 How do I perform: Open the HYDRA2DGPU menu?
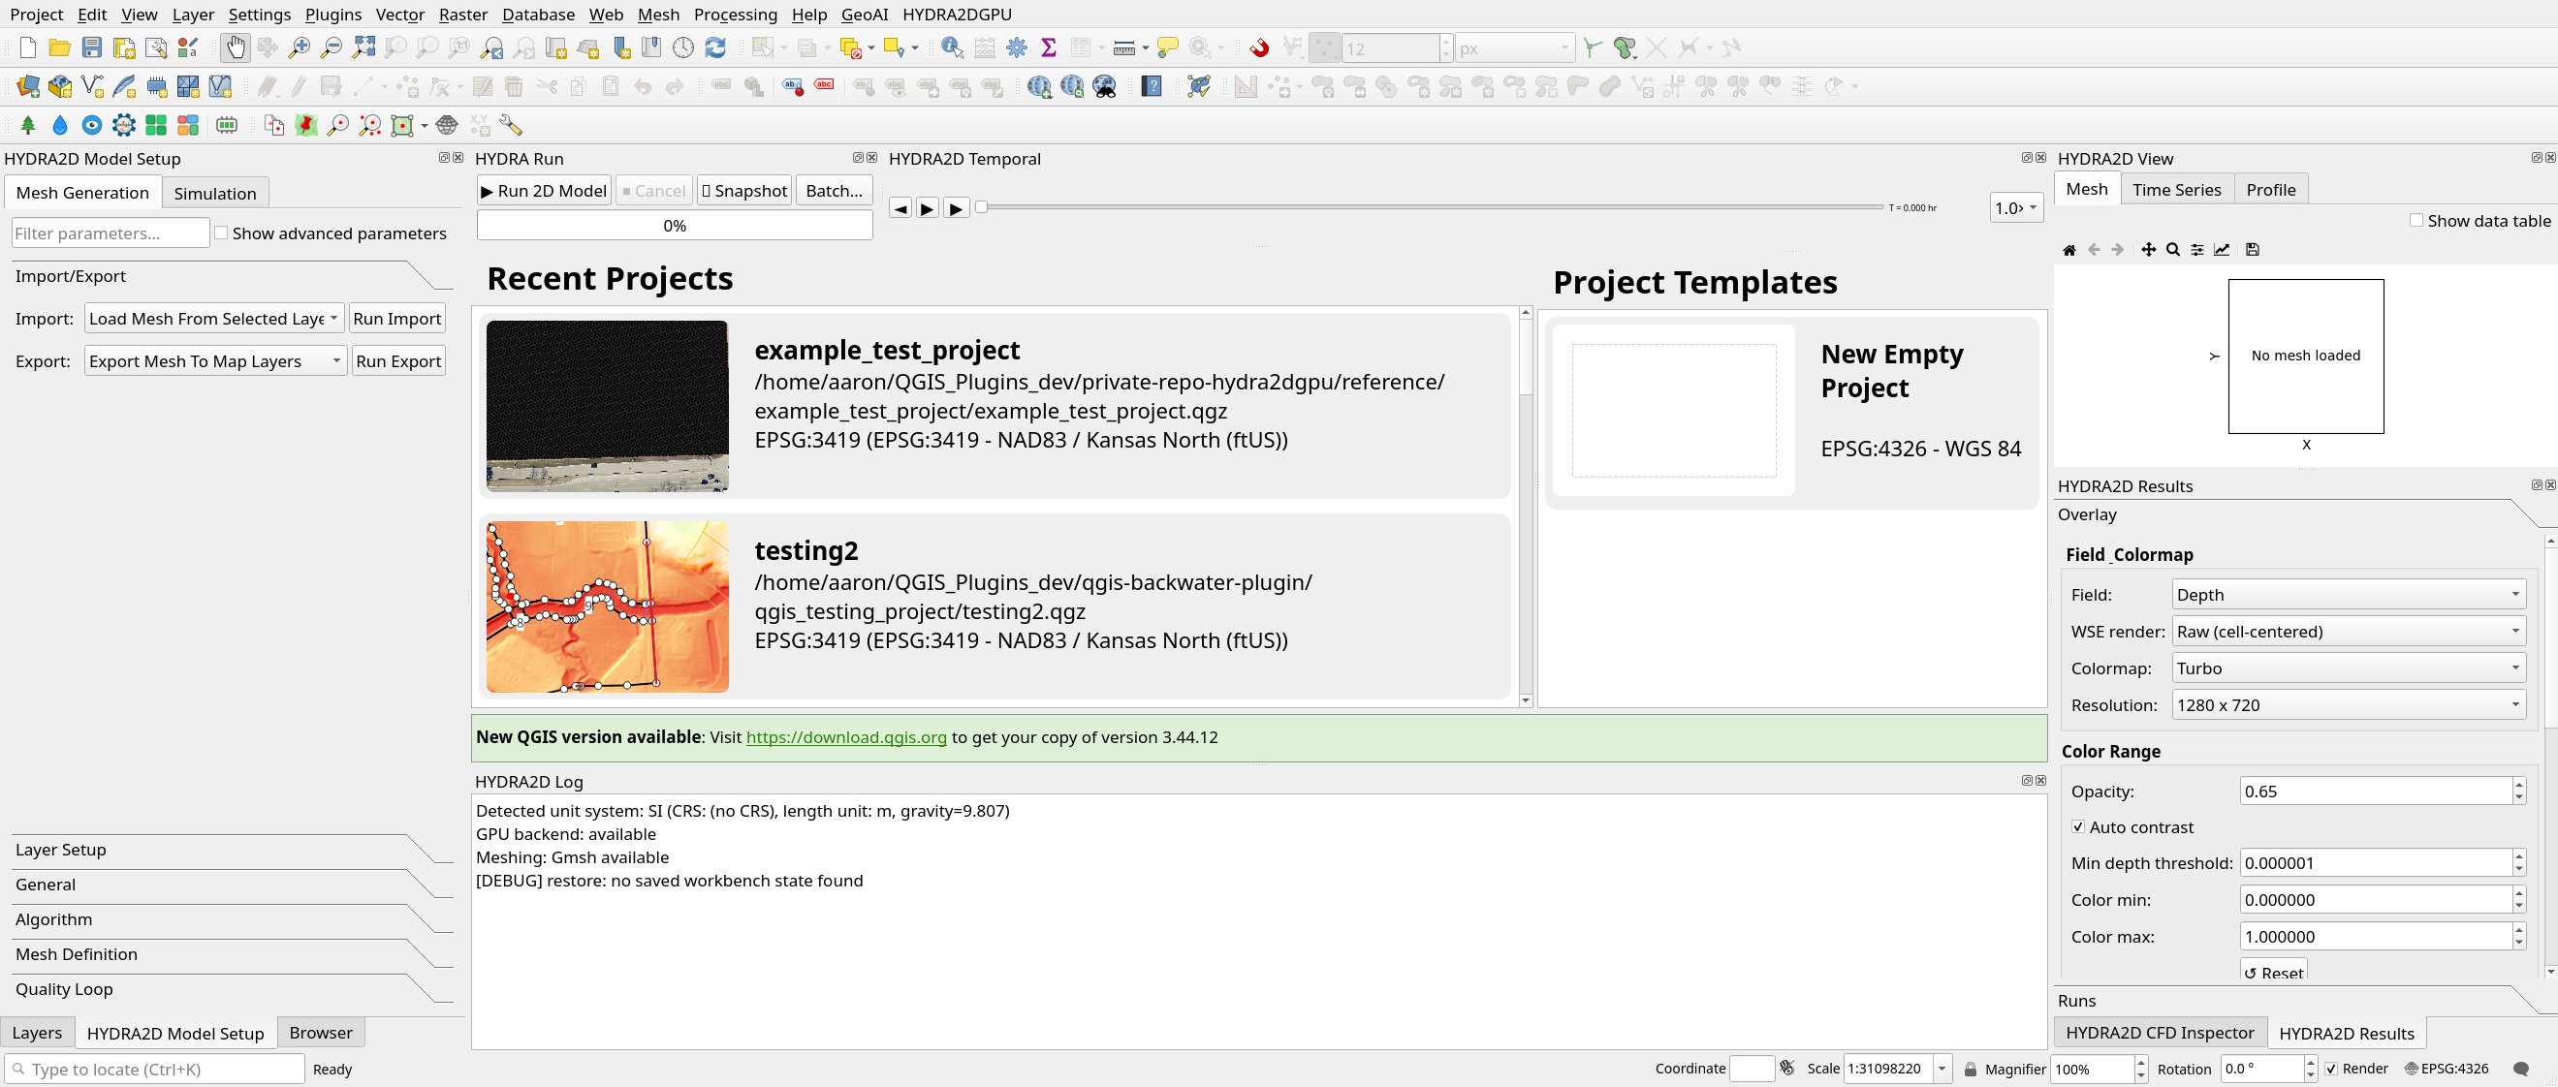pyautogui.click(x=957, y=14)
